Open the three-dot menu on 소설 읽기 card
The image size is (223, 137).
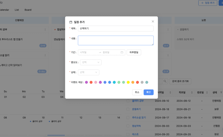tap(45, 55)
